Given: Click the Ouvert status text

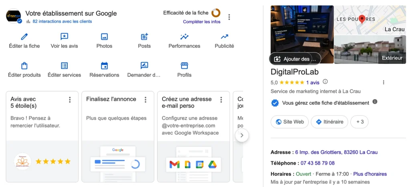Looking at the screenshot, I should pos(303,174).
